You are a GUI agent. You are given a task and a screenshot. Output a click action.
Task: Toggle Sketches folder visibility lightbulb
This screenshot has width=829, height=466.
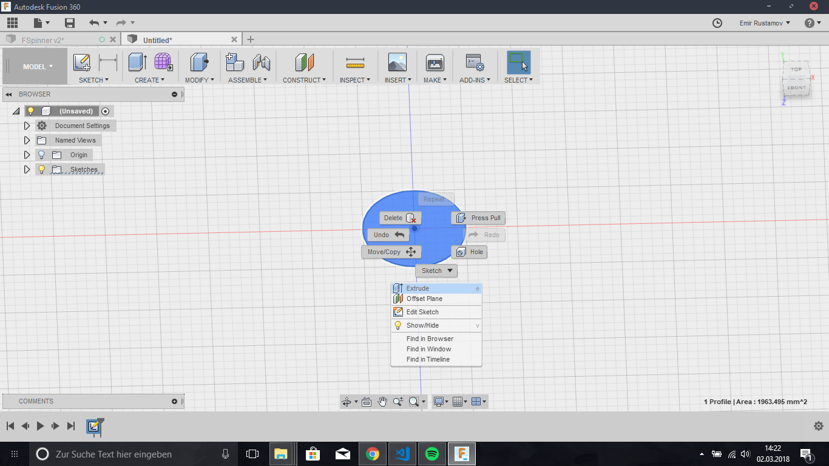click(x=42, y=169)
